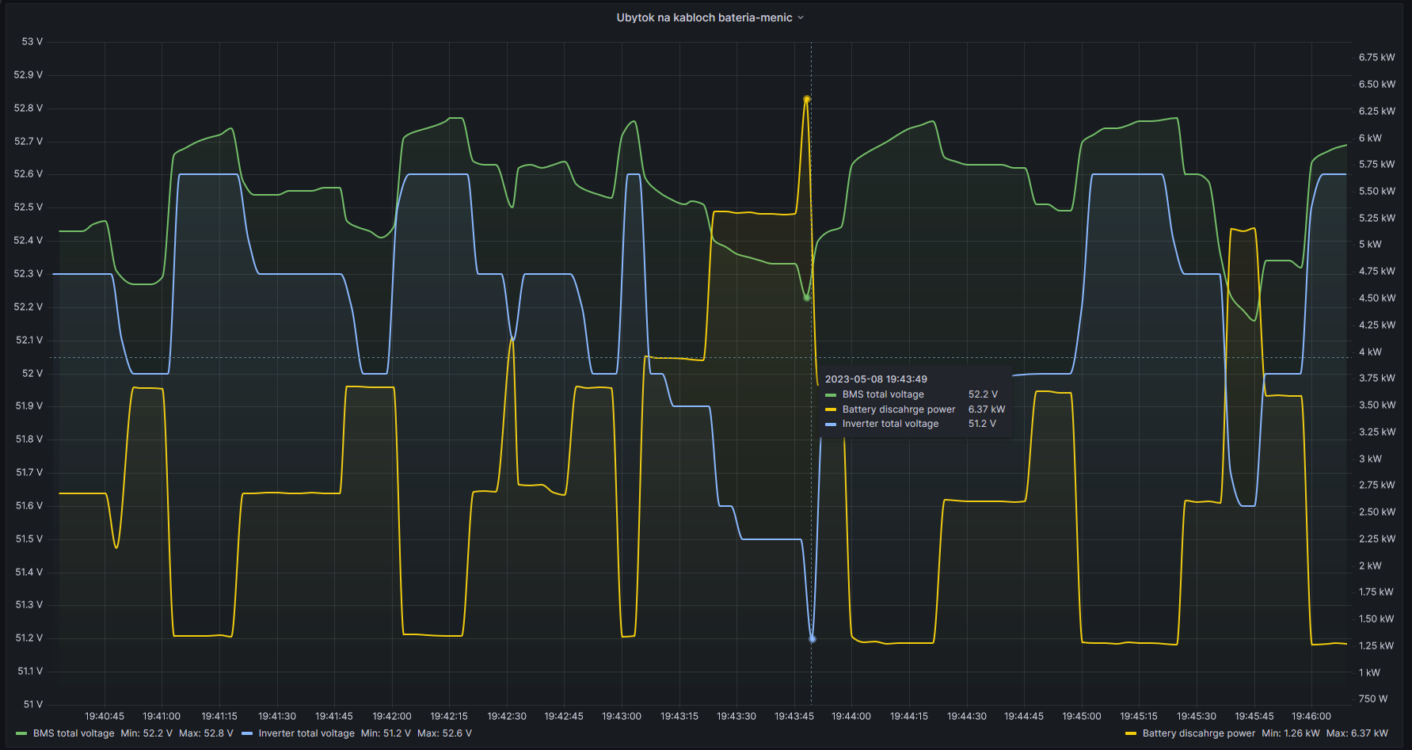
Task: Click the yellow peak marker at 6.37 kW
Action: (807, 99)
